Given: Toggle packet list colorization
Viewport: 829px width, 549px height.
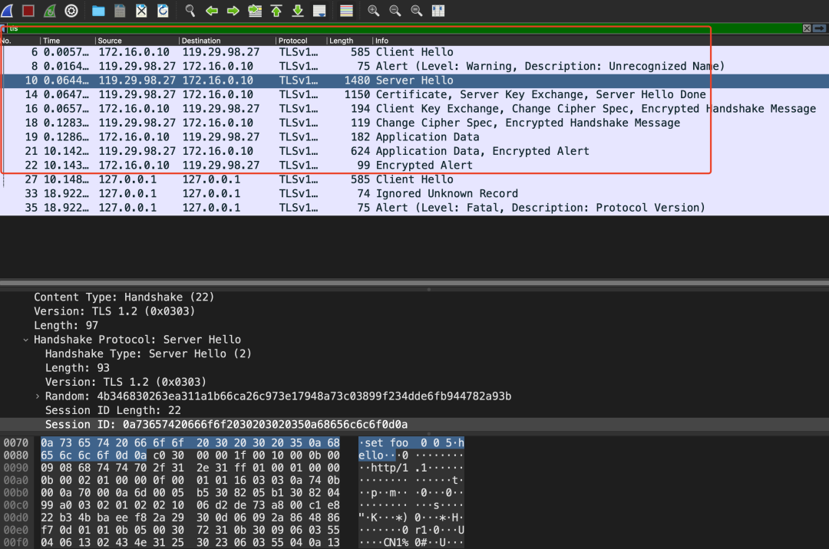Looking at the screenshot, I should click(x=346, y=11).
